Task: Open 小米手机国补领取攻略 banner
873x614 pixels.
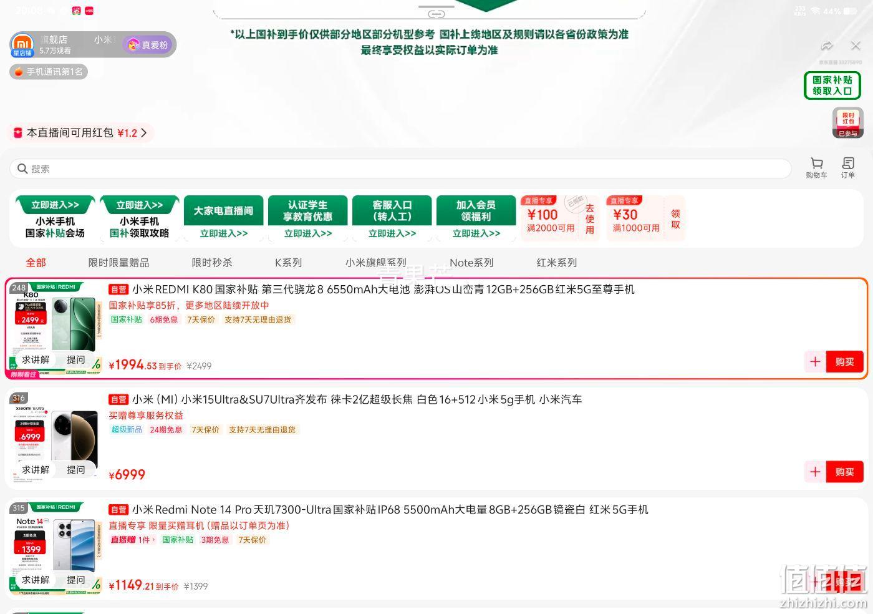Action: (x=139, y=218)
